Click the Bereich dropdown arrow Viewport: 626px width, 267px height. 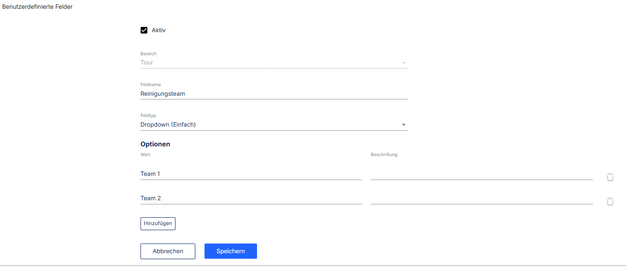(404, 63)
